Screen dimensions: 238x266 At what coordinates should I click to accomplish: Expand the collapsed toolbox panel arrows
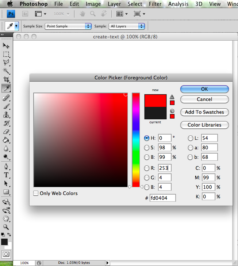[2, 35]
